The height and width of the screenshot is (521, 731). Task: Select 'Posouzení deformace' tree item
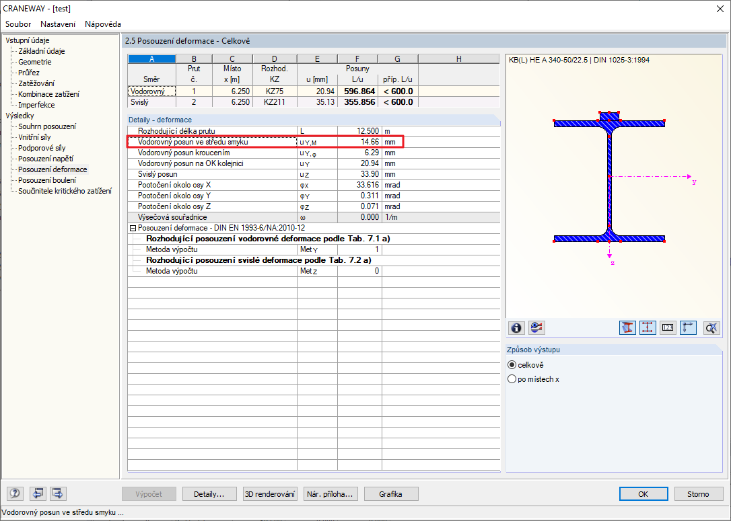point(53,169)
